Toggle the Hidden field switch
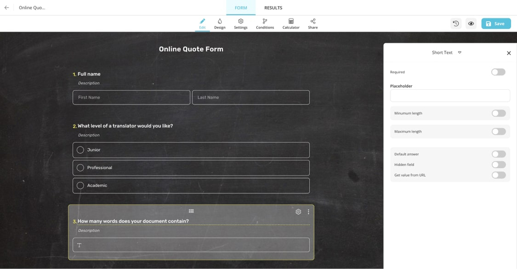Viewport: 517px width, 269px height. click(498, 165)
